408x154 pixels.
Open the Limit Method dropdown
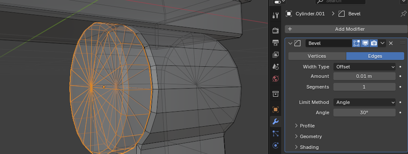364,102
